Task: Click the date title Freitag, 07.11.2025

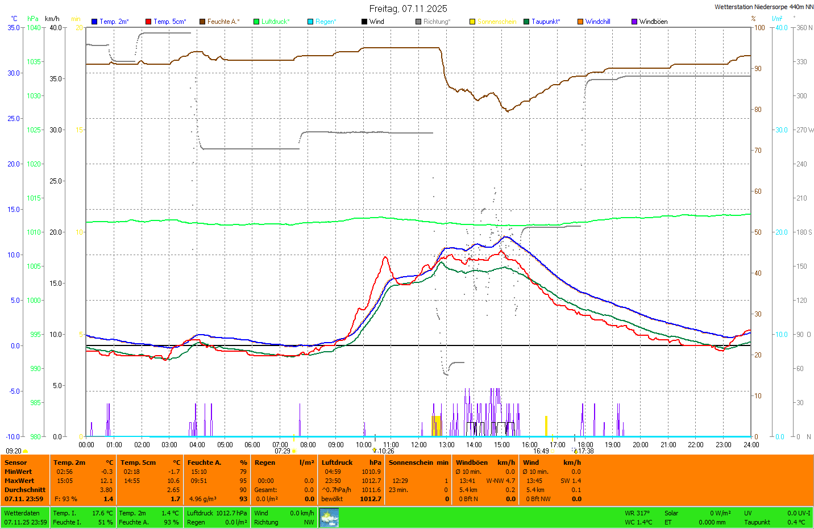Action: coord(408,9)
